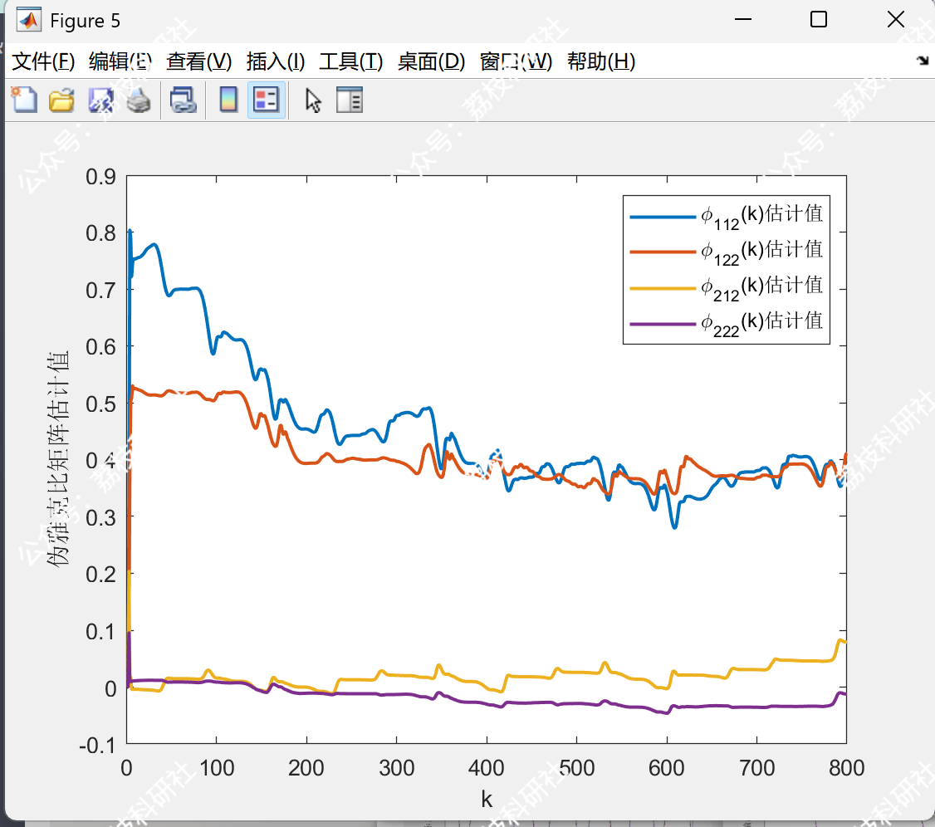The width and height of the screenshot is (935, 827).
Task: Open the 工具(T) menu
Action: click(x=350, y=61)
